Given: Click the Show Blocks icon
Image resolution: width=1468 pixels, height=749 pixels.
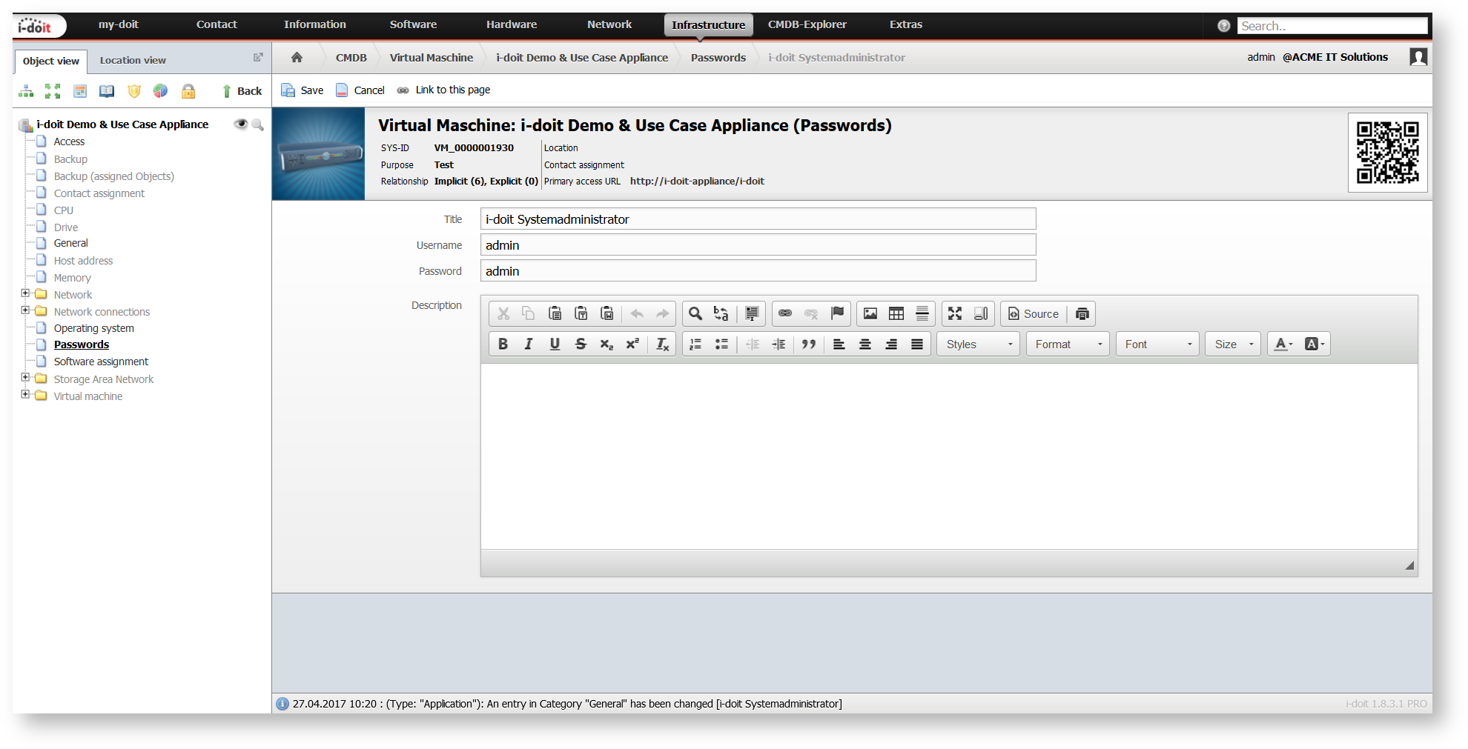Looking at the screenshot, I should (x=981, y=314).
